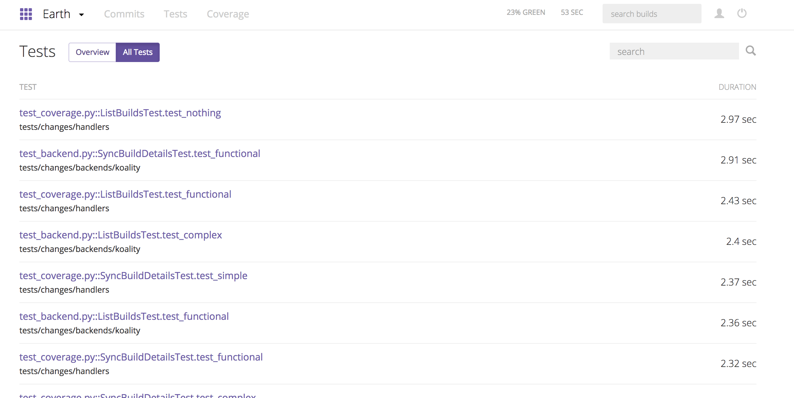The height and width of the screenshot is (398, 794).
Task: Focus the search builds field
Action: [x=652, y=14]
